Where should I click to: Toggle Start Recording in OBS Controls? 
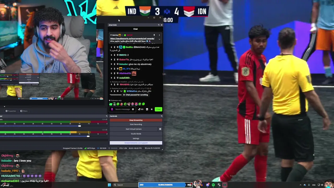(x=136, y=124)
